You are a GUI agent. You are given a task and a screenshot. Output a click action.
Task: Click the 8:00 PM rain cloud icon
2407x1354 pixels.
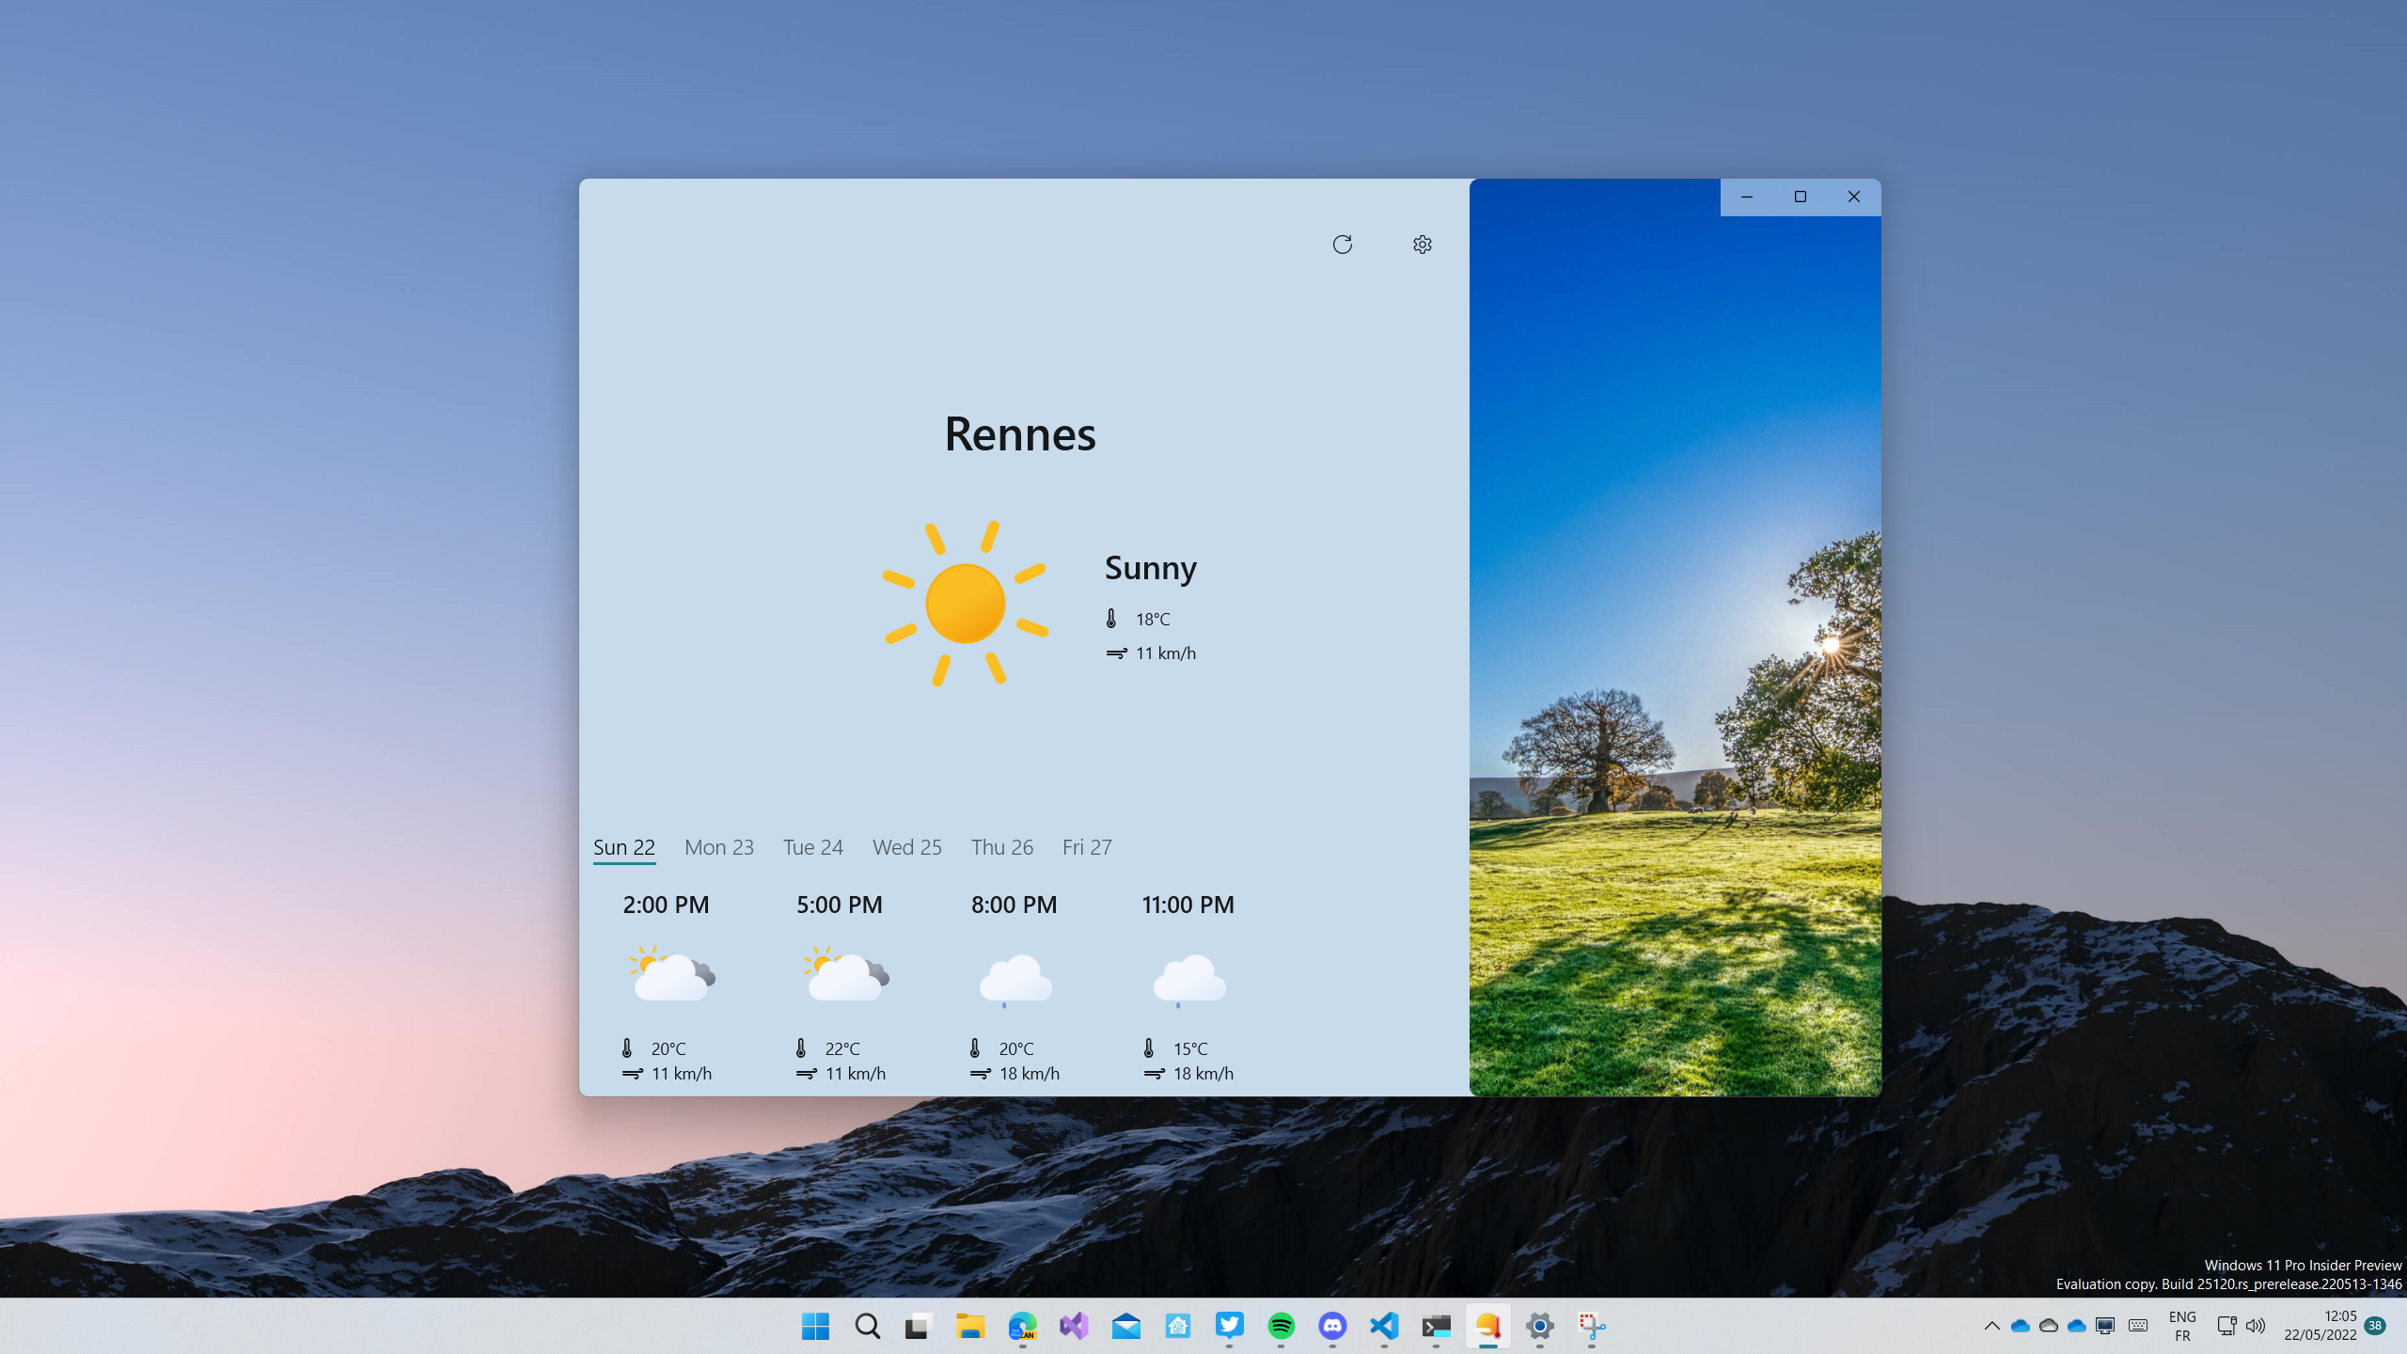tap(1015, 980)
